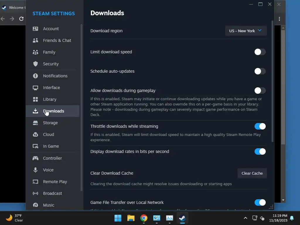Select Broadcast settings label
The image size is (300, 225).
(x=52, y=193)
